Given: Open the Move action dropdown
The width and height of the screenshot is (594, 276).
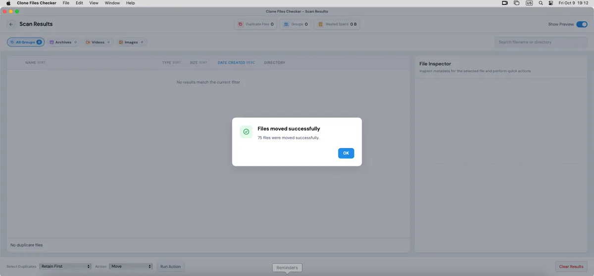Looking at the screenshot, I should [131, 266].
